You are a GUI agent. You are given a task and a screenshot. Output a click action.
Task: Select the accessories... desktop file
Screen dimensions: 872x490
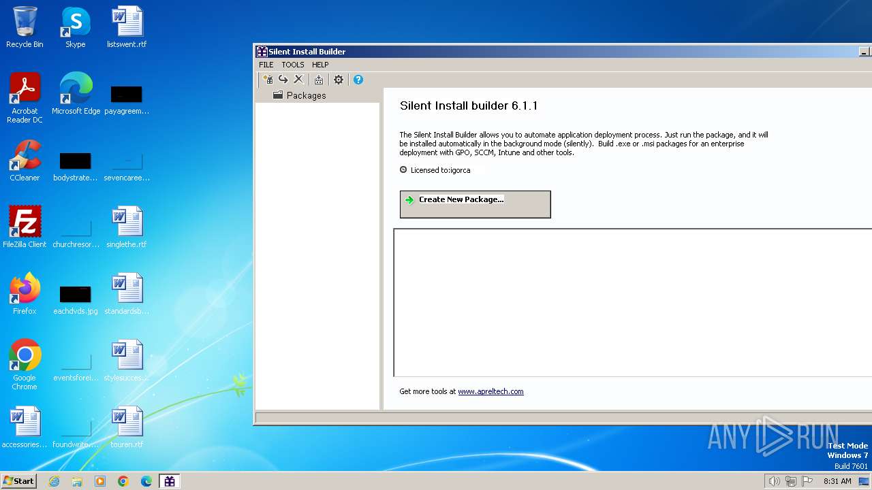tap(25, 427)
